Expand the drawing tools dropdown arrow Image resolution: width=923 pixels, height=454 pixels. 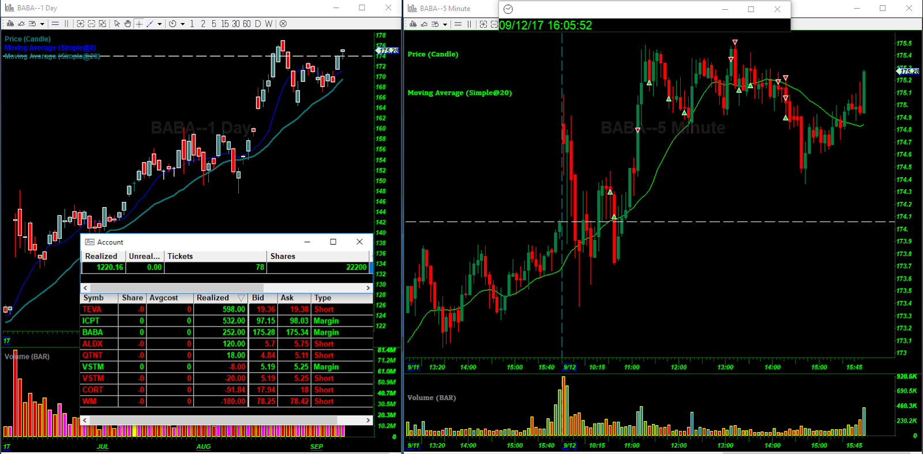[x=160, y=24]
